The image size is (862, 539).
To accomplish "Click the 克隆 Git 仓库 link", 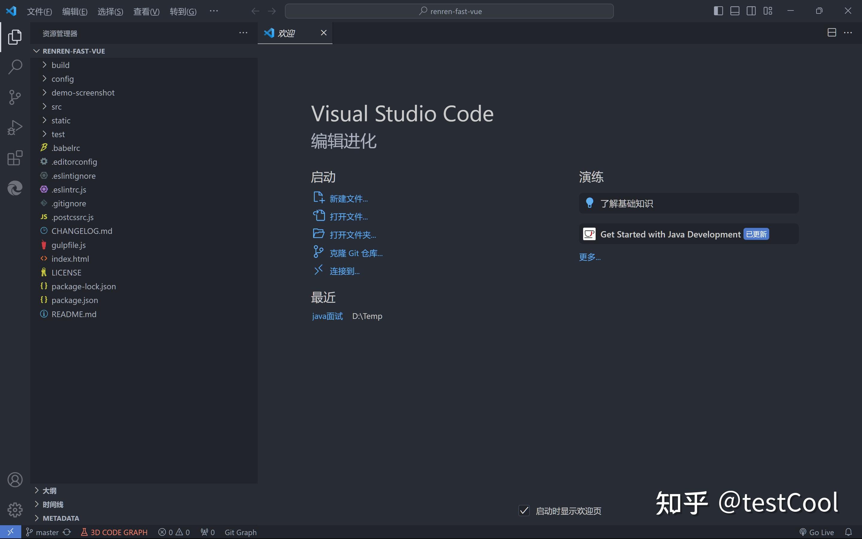I will [356, 253].
